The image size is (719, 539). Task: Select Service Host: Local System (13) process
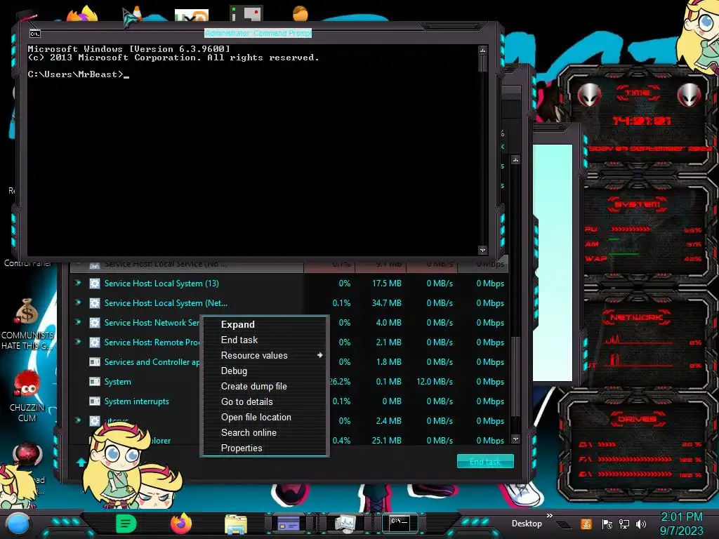289,284
